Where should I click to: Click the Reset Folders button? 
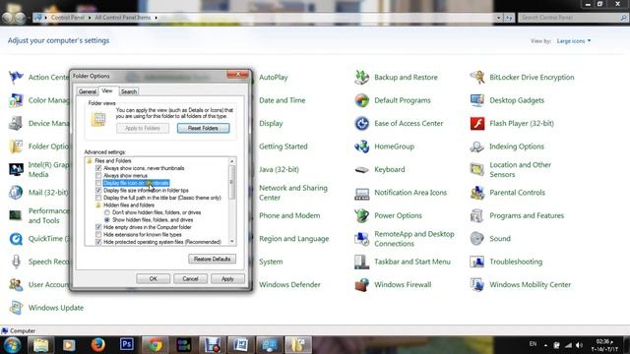203,128
